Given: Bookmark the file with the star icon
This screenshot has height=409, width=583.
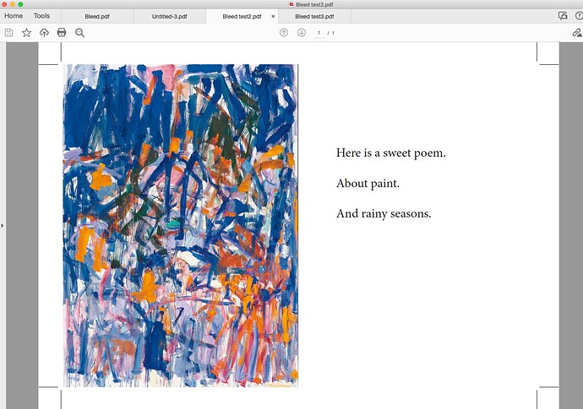Looking at the screenshot, I should [x=26, y=33].
